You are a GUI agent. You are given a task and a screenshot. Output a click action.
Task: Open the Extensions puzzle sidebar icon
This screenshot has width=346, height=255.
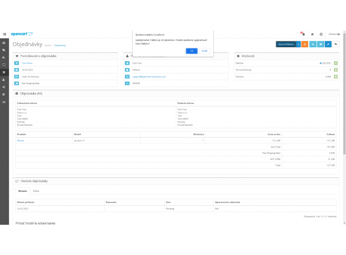click(x=4, y=58)
